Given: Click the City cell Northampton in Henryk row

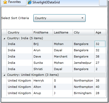Looking at the screenshot, I should click(x=84, y=81).
